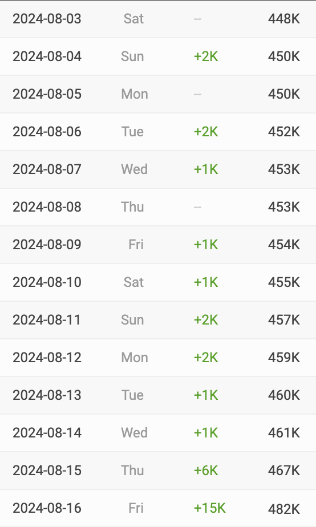The image size is (316, 527).
Task: Select the 460K total on 2024-08-13
Action: 283,395
